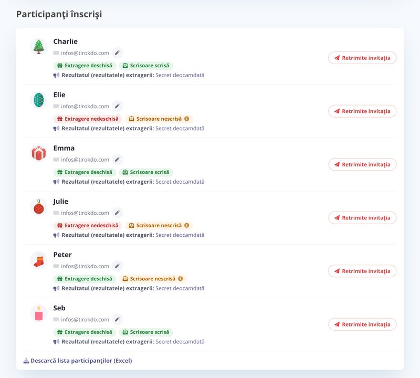Edit Seb's email with the pencil icon
Screen dimensions: 420x378
(x=117, y=319)
